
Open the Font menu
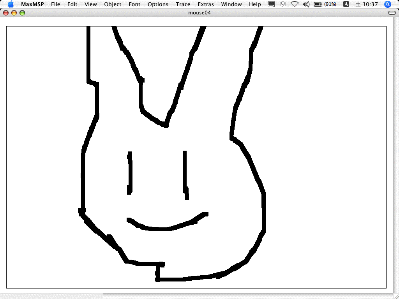tap(134, 4)
